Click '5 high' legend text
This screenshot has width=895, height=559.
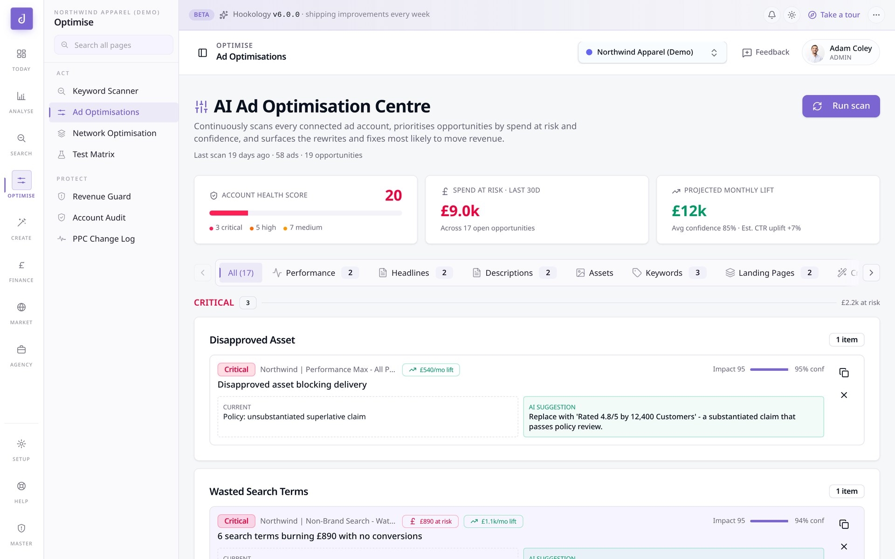click(266, 227)
